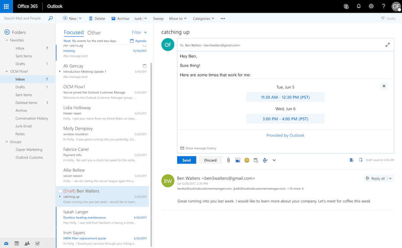Image resolution: width=402 pixels, height=248 pixels.
Task: Collapse the Folders pane back arrow
Action: [7, 32]
